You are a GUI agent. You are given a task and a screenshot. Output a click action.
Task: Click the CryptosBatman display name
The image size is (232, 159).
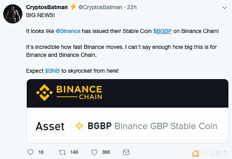(47, 7)
